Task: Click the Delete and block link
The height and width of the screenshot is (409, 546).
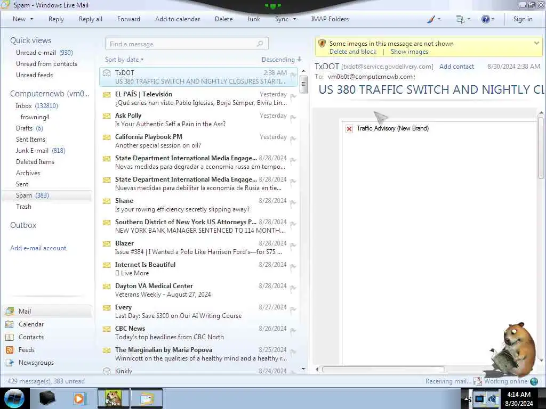Action: pyautogui.click(x=353, y=52)
